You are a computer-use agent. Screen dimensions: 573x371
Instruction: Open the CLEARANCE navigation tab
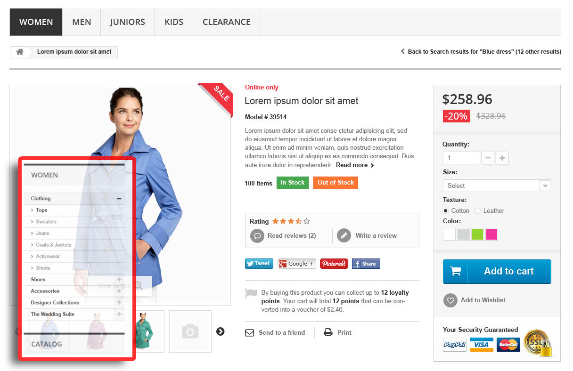[x=227, y=22]
